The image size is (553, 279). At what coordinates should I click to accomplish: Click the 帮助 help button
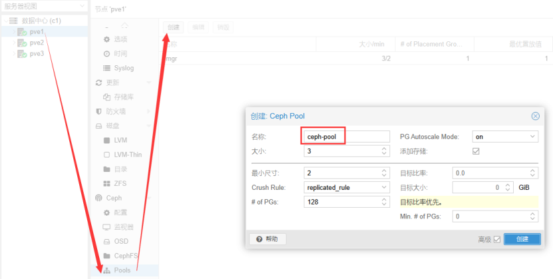[268, 239]
